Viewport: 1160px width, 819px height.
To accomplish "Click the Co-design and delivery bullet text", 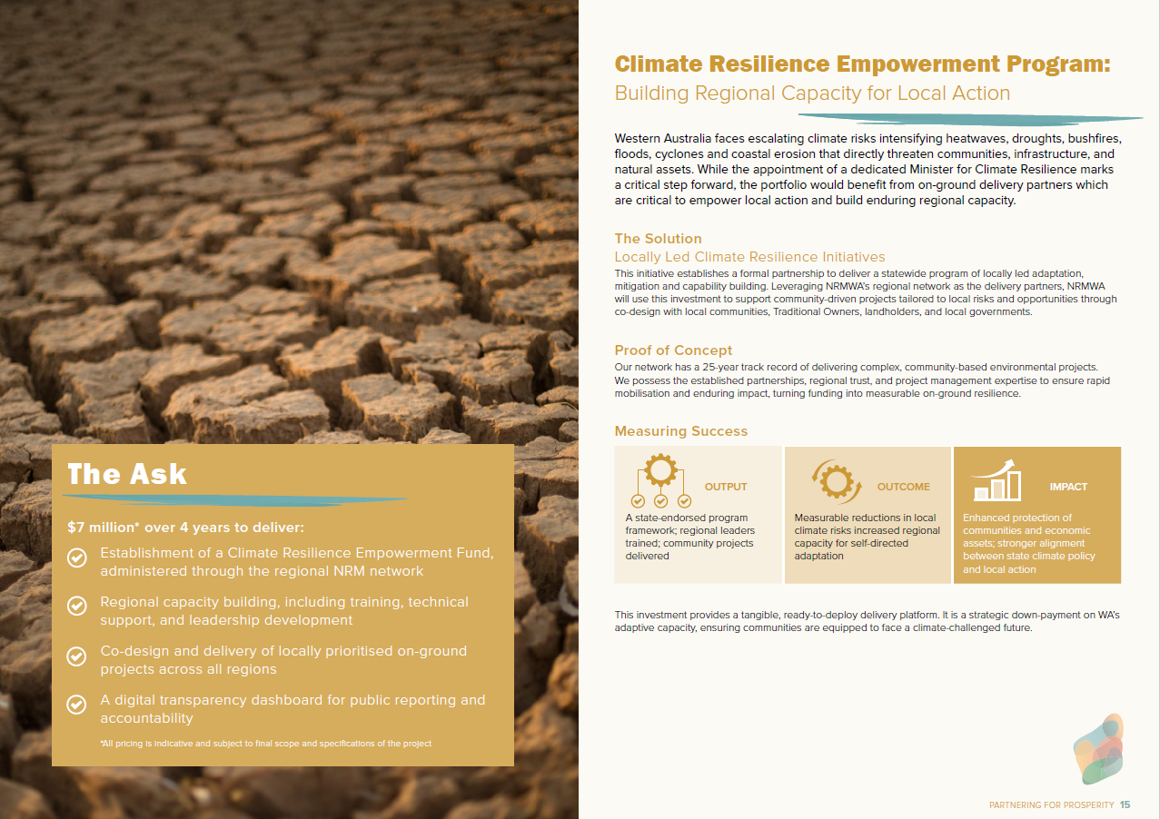I will 283,660.
